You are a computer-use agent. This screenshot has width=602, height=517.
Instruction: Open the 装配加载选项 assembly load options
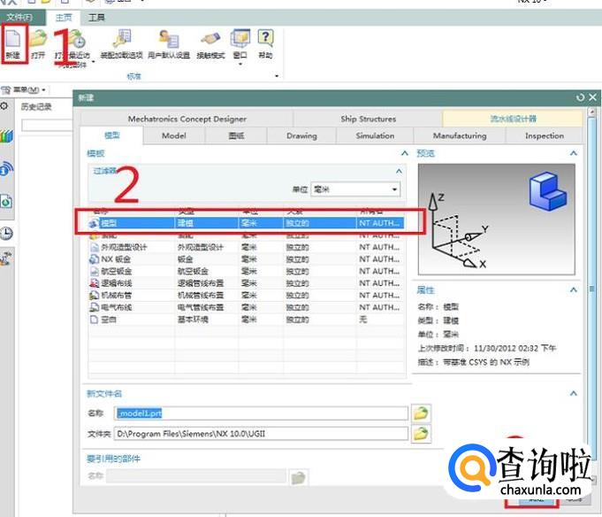(x=121, y=42)
